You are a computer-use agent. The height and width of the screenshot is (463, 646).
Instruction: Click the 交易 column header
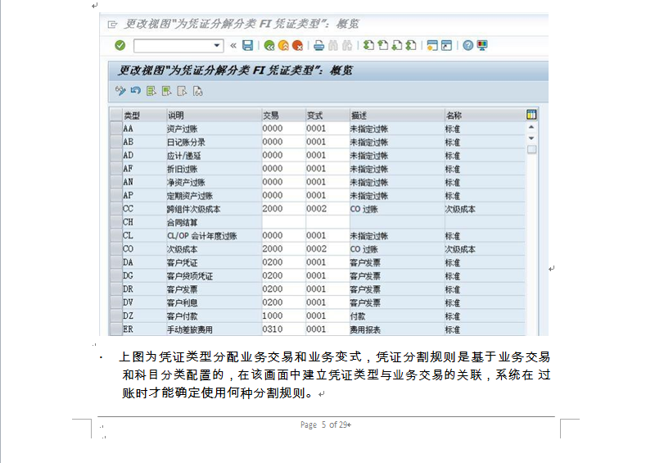284,116
